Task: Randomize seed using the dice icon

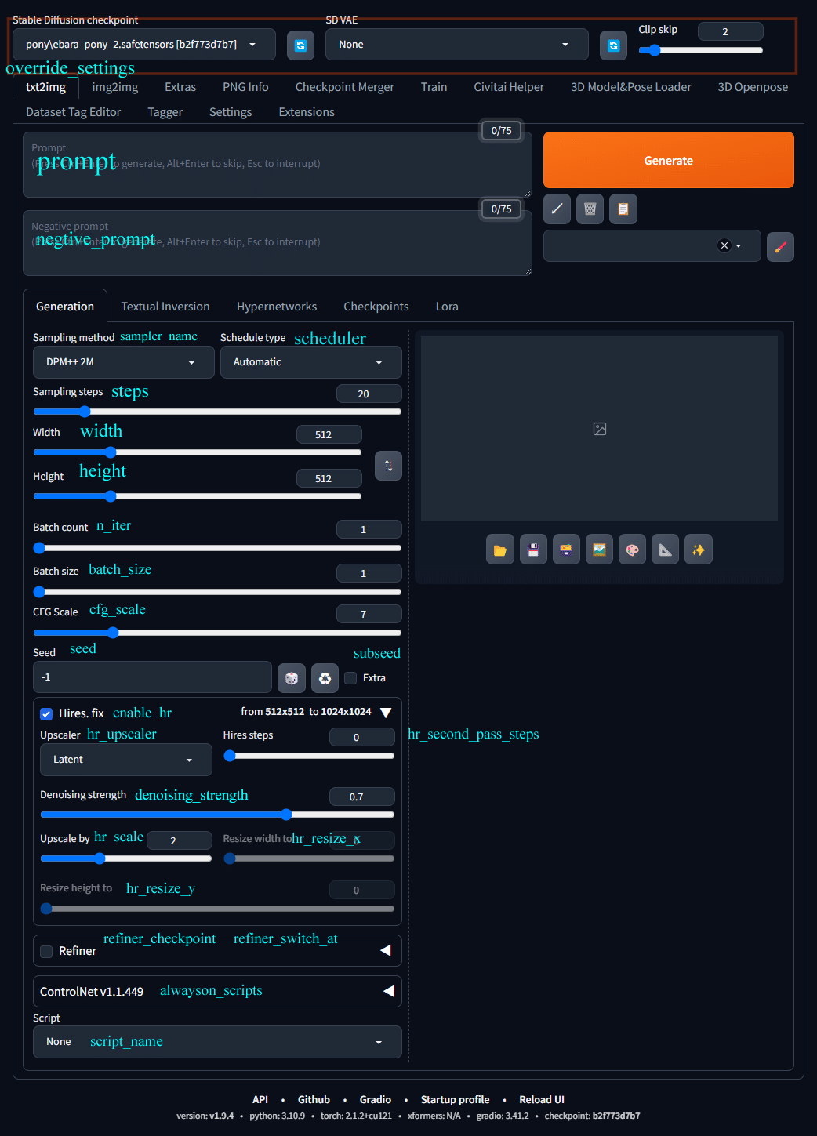Action: [291, 677]
